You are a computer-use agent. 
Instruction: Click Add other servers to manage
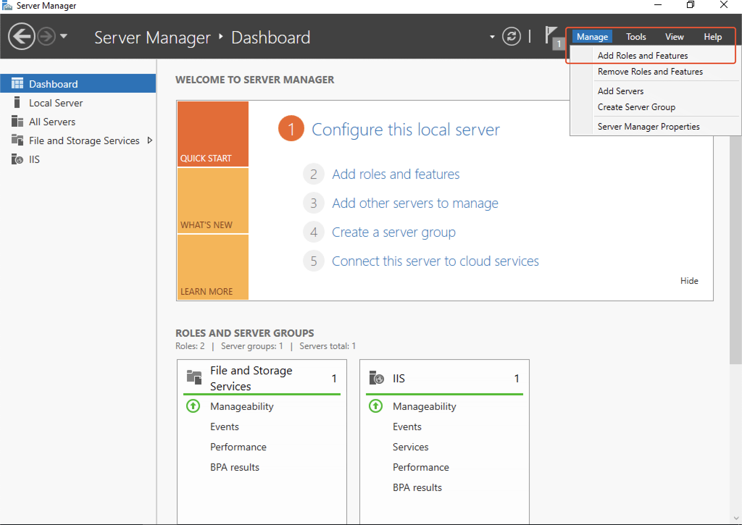coord(415,203)
